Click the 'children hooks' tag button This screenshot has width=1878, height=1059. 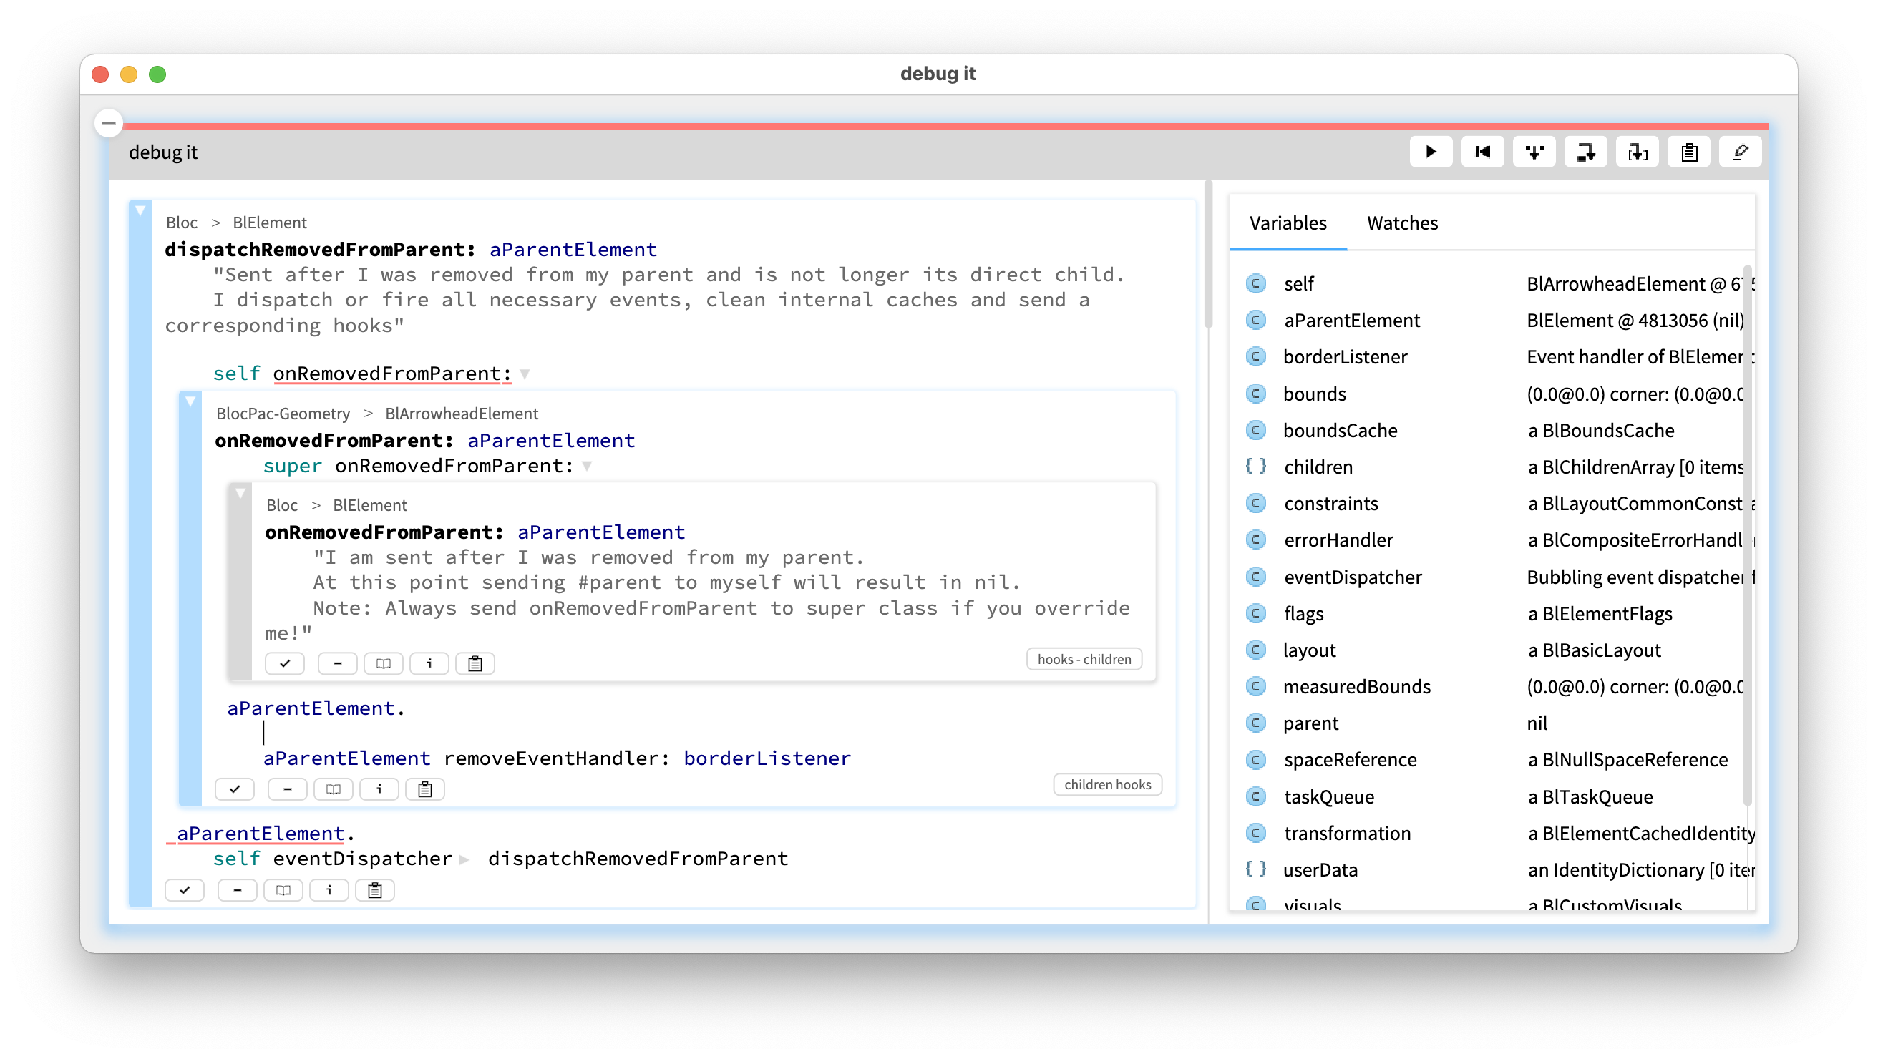coord(1106,785)
